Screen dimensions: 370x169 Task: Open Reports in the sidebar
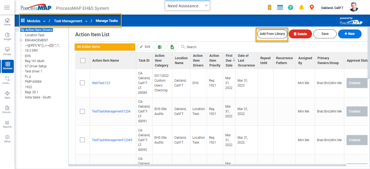tap(7, 124)
